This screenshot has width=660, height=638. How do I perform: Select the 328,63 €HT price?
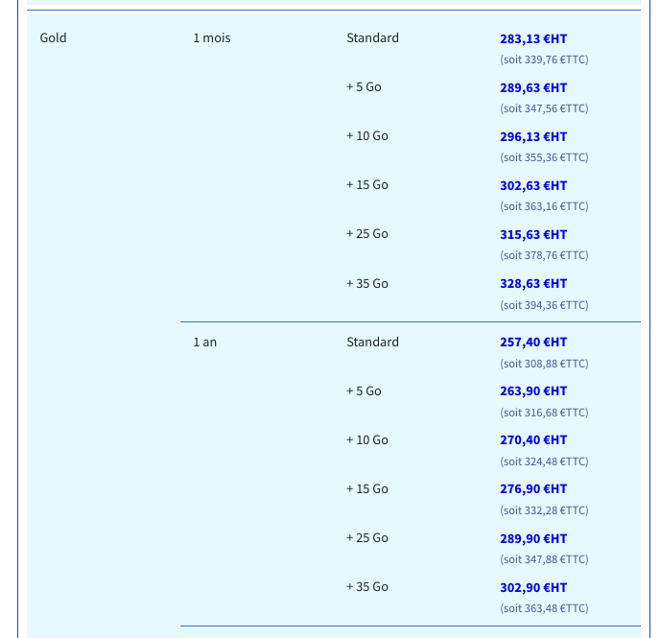[x=532, y=284]
